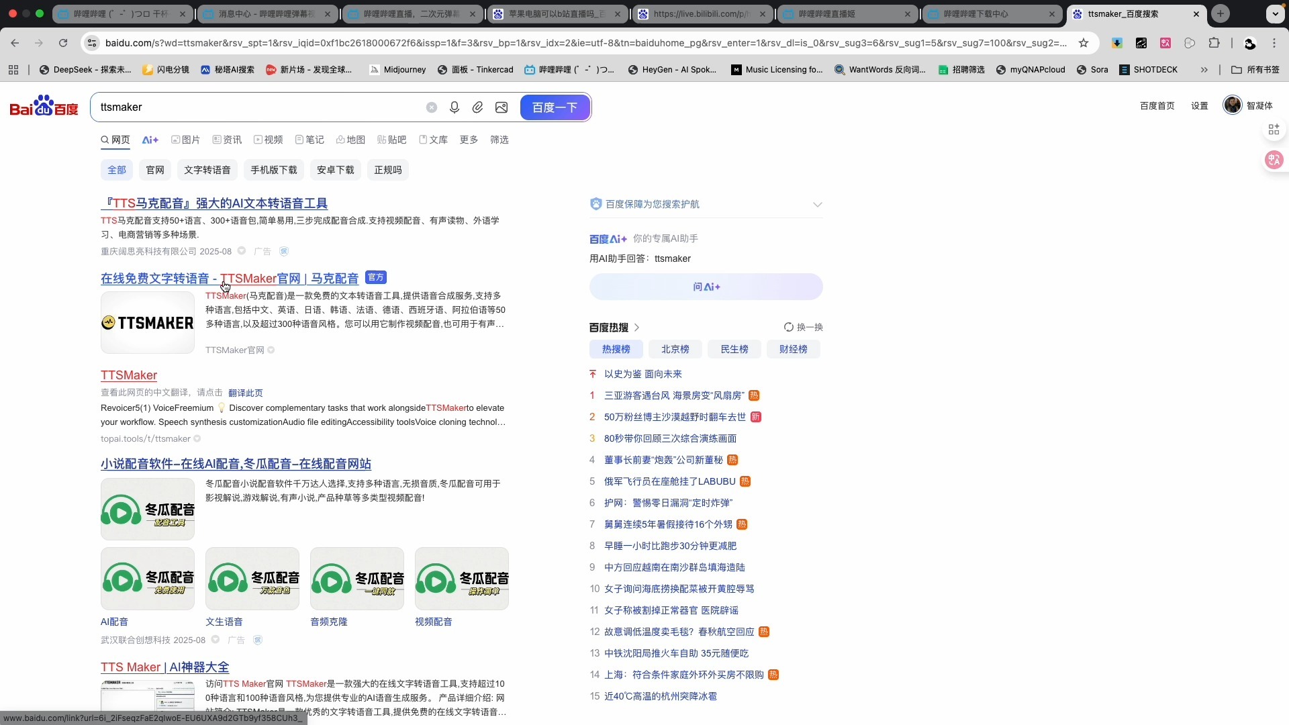Image resolution: width=1289 pixels, height=725 pixels.
Task: Click the attachment paperclip icon in search box
Action: (477, 107)
